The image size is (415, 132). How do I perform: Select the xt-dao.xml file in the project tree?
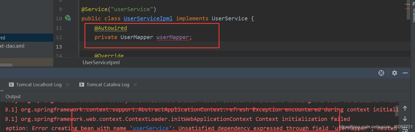pyautogui.click(x=12, y=46)
